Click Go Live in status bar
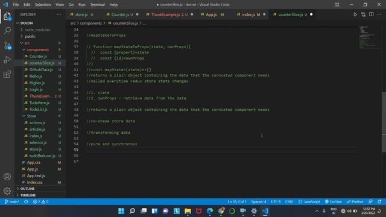The width and height of the screenshot is (386, 217). (333, 201)
